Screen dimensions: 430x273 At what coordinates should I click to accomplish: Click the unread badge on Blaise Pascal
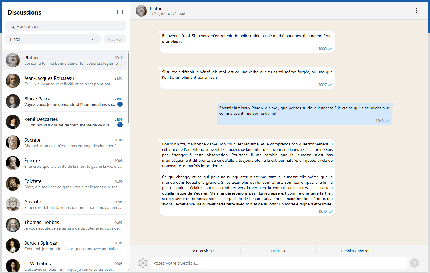(x=120, y=104)
